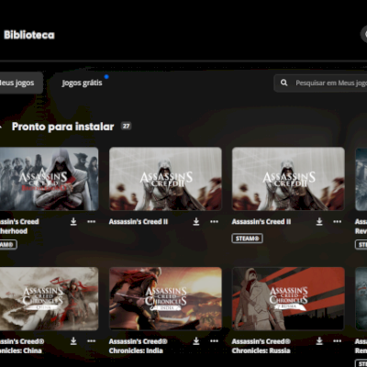The image size is (367, 367).
Task: Open options menu for Chronicles: Russia
Action: click(x=337, y=340)
